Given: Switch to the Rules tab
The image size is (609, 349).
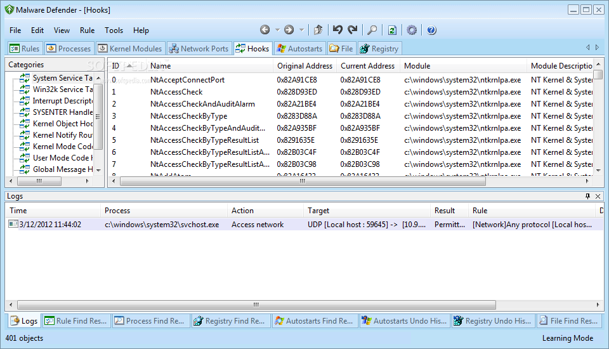Looking at the screenshot, I should [25, 49].
